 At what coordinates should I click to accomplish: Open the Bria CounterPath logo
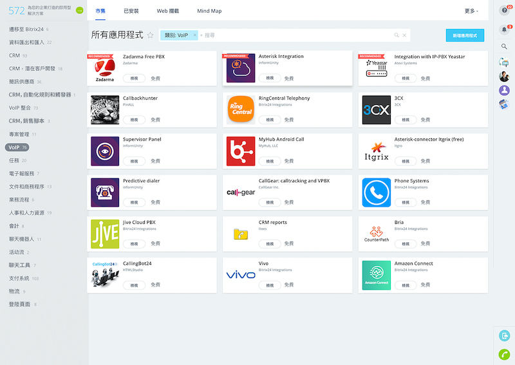click(x=377, y=234)
